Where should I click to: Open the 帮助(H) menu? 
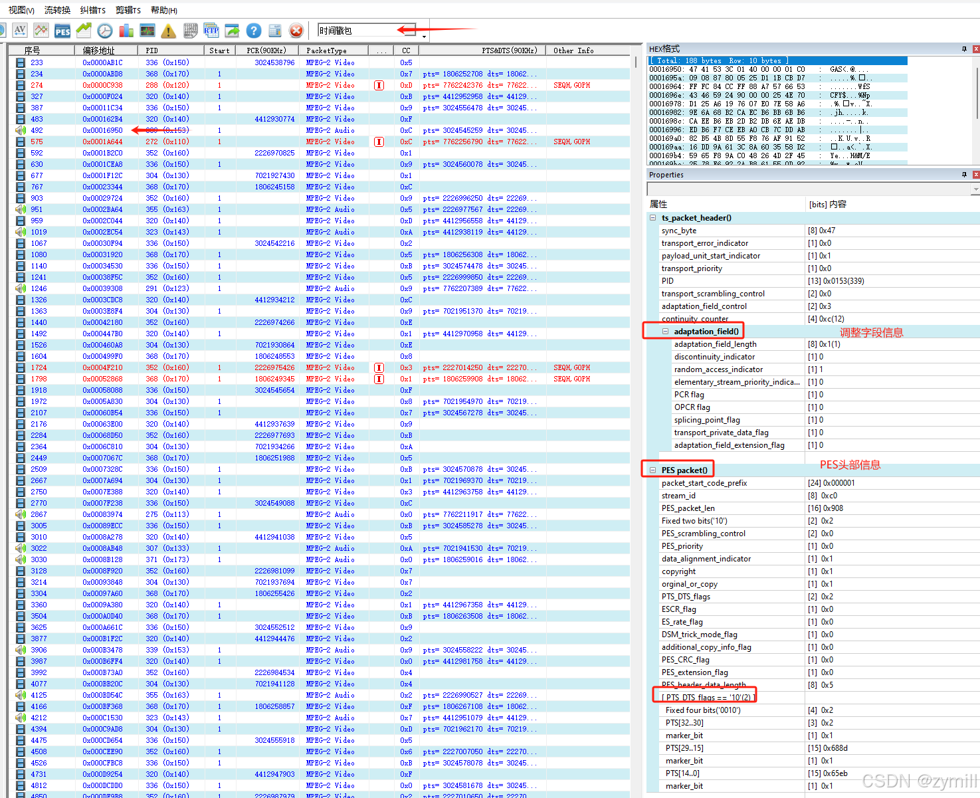point(164,10)
